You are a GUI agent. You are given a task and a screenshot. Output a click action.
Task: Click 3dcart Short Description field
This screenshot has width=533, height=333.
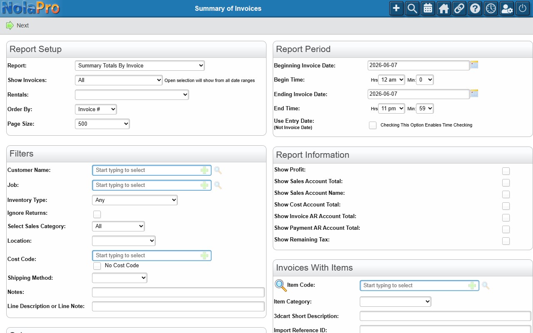[446, 316]
